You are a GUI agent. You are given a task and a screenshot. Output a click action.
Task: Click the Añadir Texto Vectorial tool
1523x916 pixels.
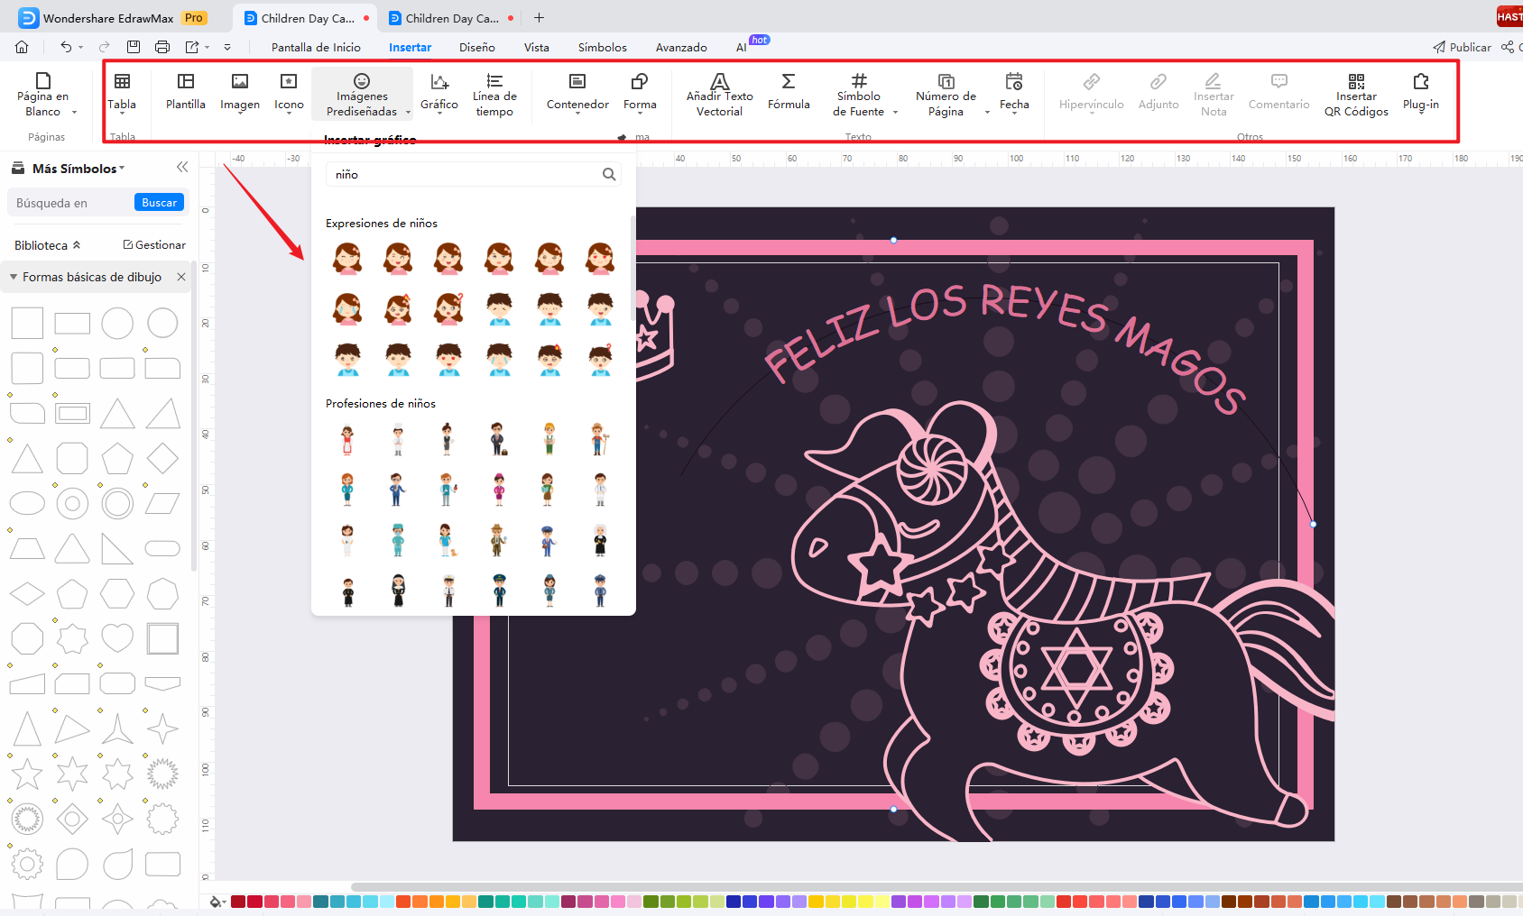[x=719, y=93]
